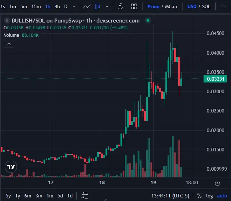The height and width of the screenshot is (201, 231).
Task: Open the multi-chart layout grid icon
Action: [134, 7]
